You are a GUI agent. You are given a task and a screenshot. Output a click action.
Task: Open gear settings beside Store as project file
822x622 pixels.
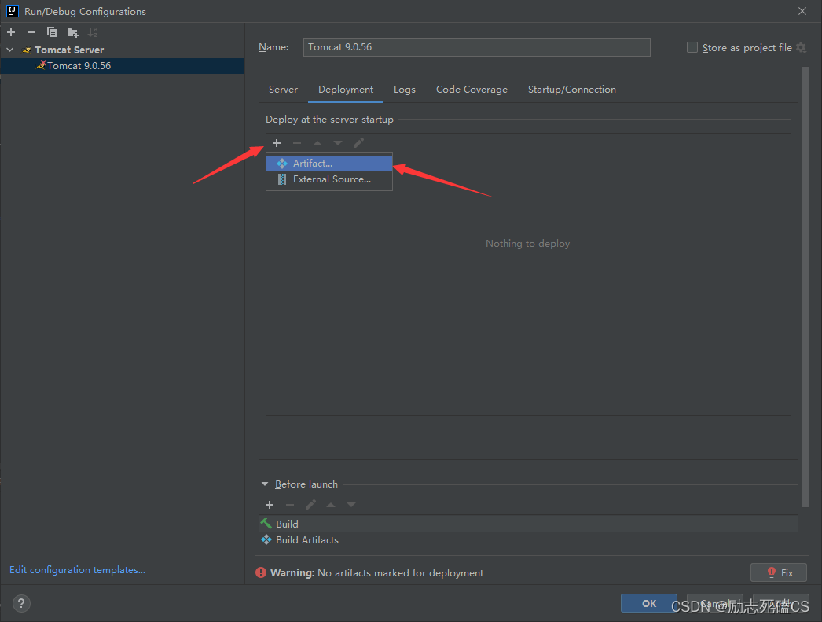(x=801, y=48)
